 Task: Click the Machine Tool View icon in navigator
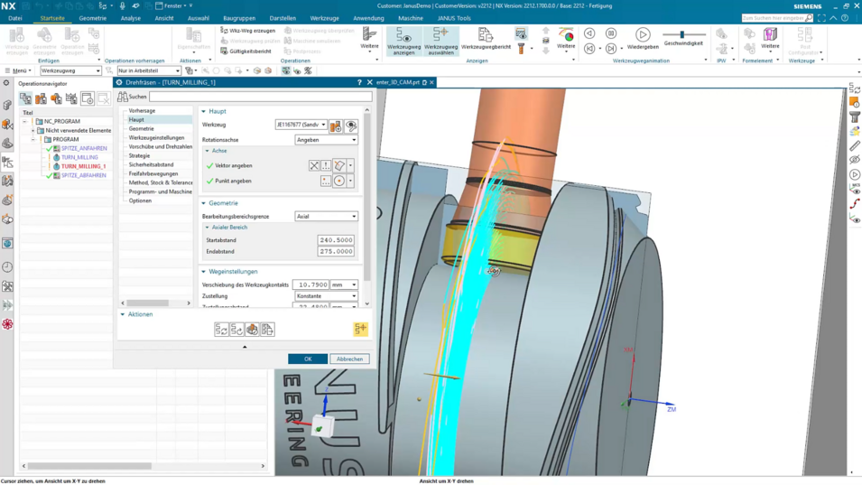click(x=41, y=98)
